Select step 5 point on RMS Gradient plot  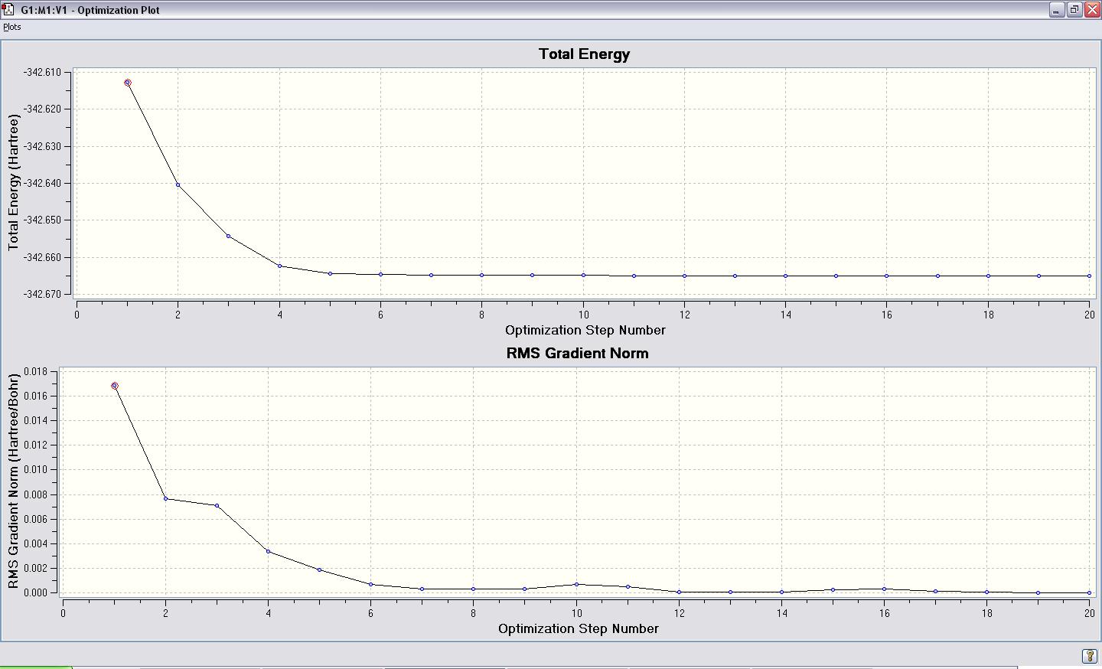(x=319, y=569)
